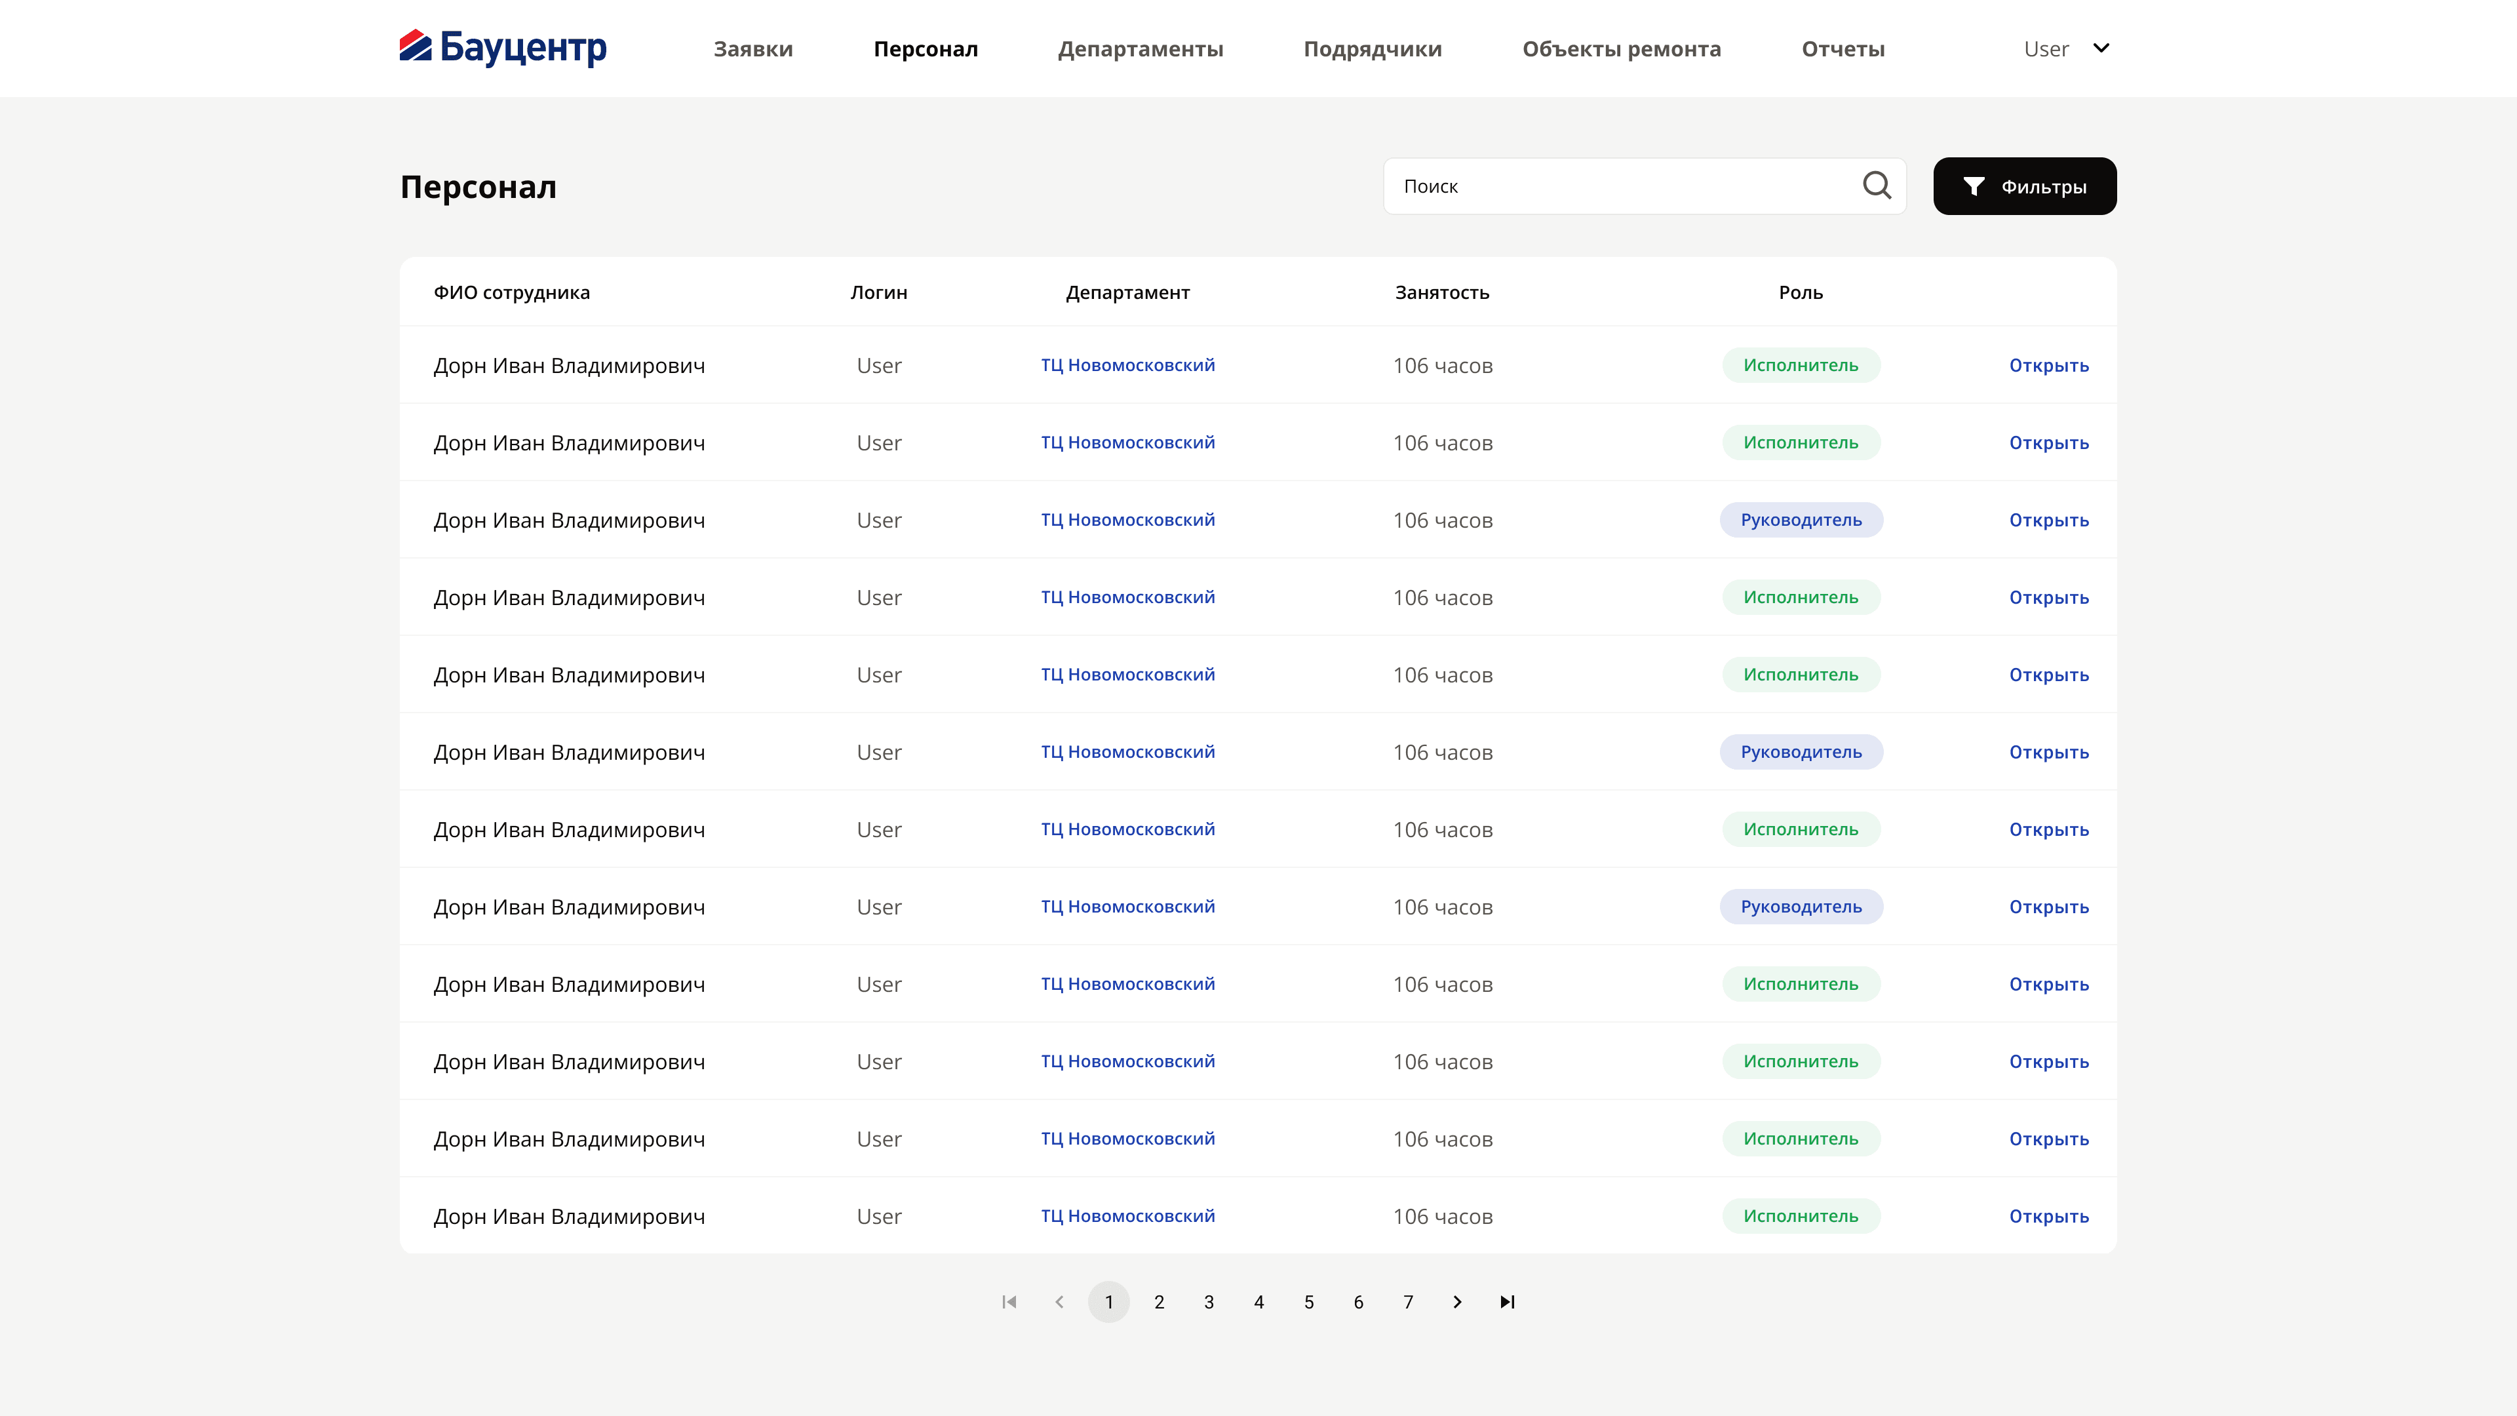
Task: Click the search magnifier icon
Action: (1876, 186)
